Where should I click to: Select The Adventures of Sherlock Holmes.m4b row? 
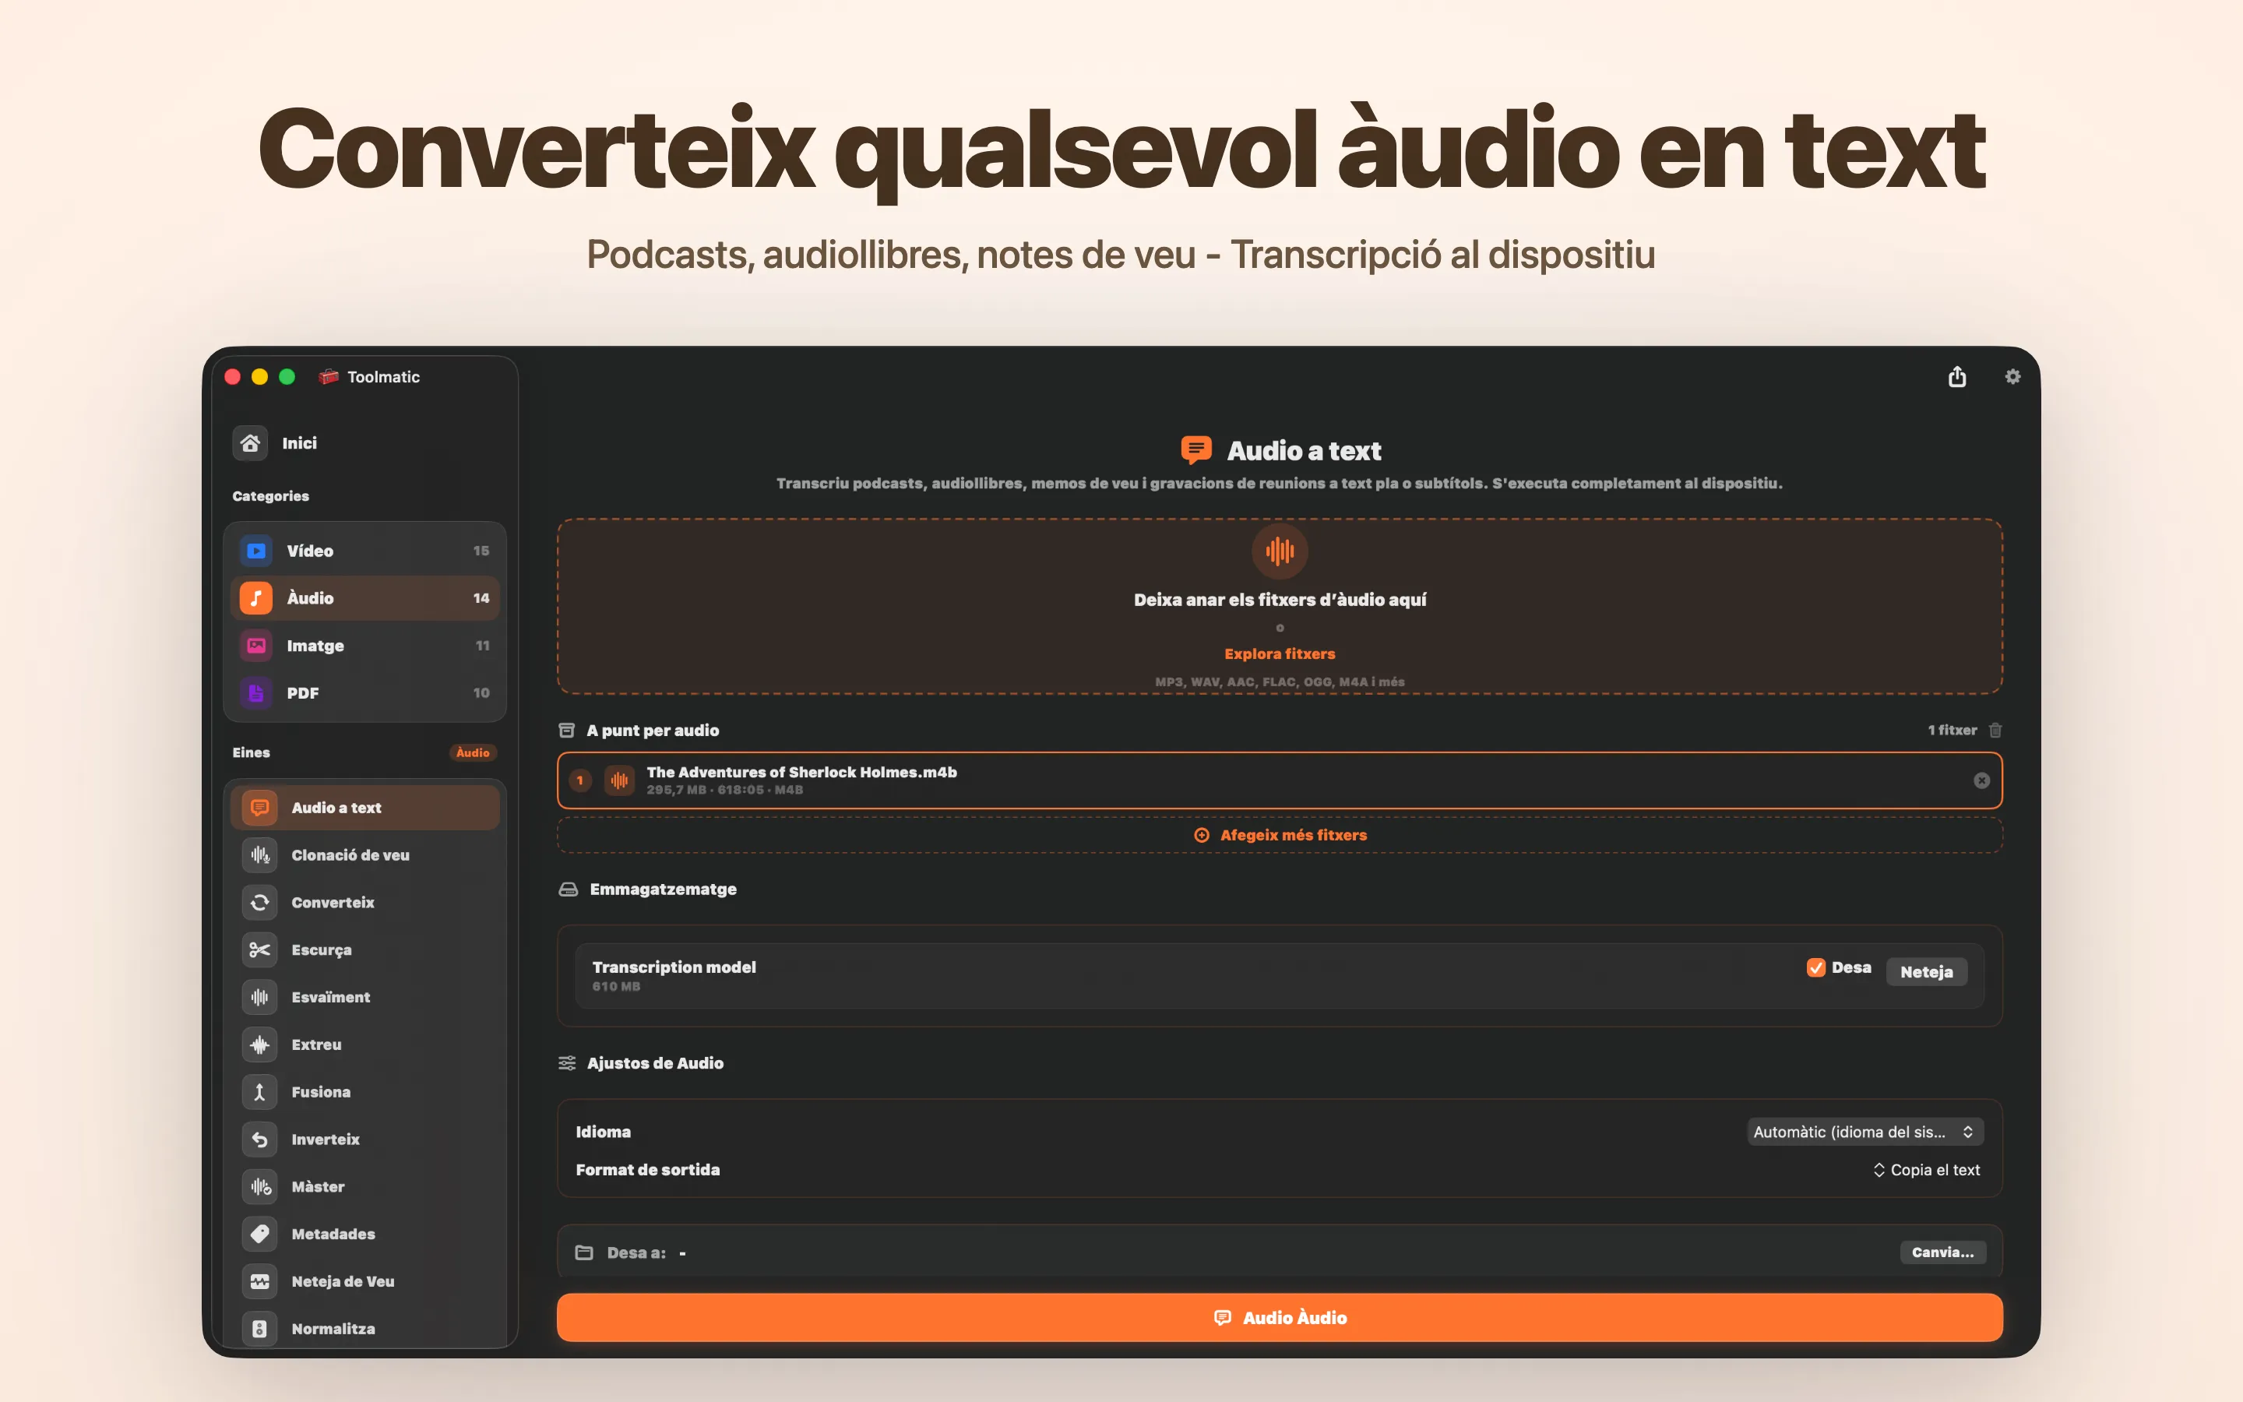tap(1280, 780)
